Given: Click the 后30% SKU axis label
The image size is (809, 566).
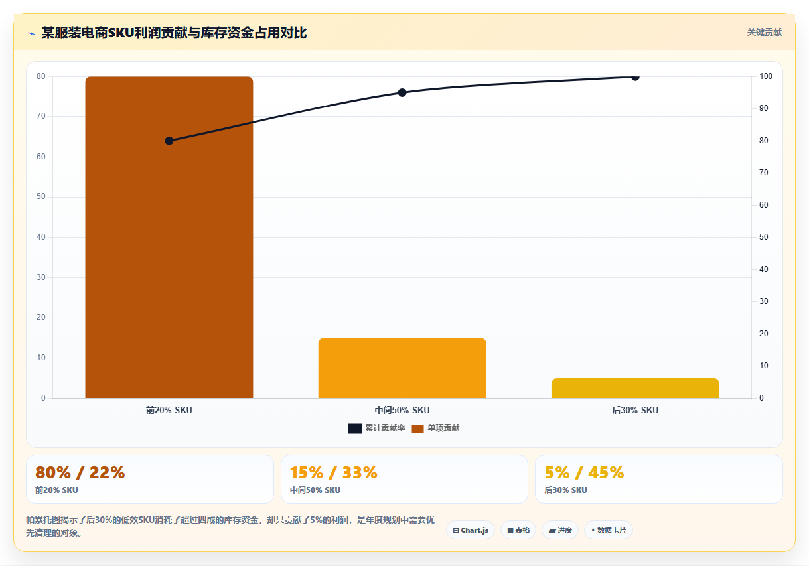Looking at the screenshot, I should tap(635, 411).
